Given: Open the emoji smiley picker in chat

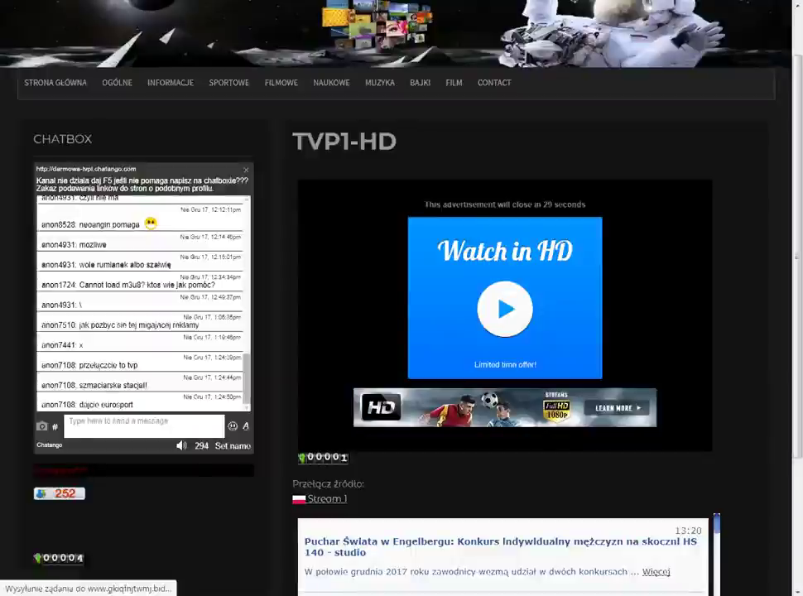Looking at the screenshot, I should tap(233, 426).
